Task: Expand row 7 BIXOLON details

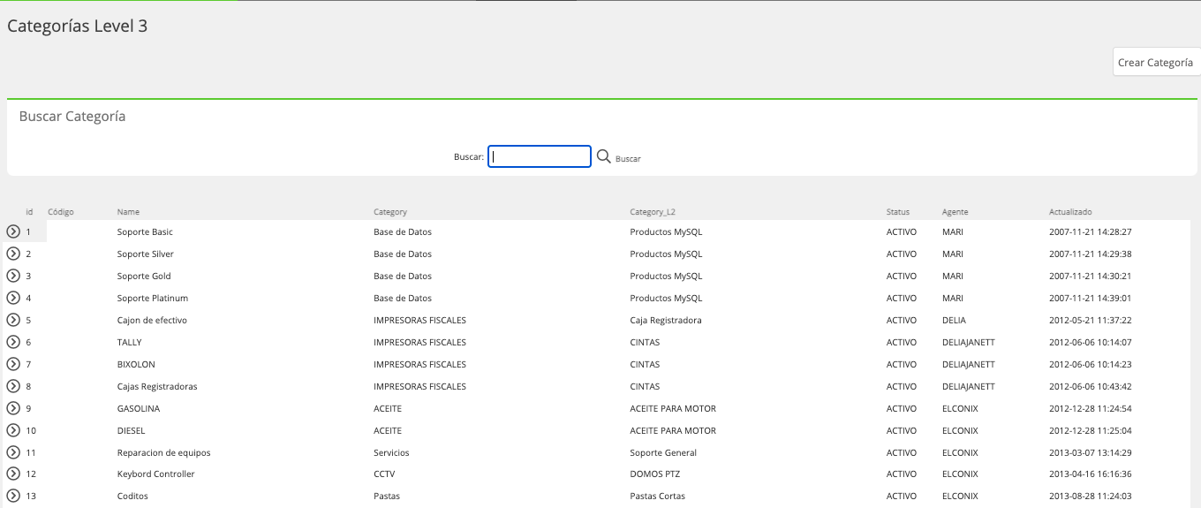Action: (x=13, y=364)
